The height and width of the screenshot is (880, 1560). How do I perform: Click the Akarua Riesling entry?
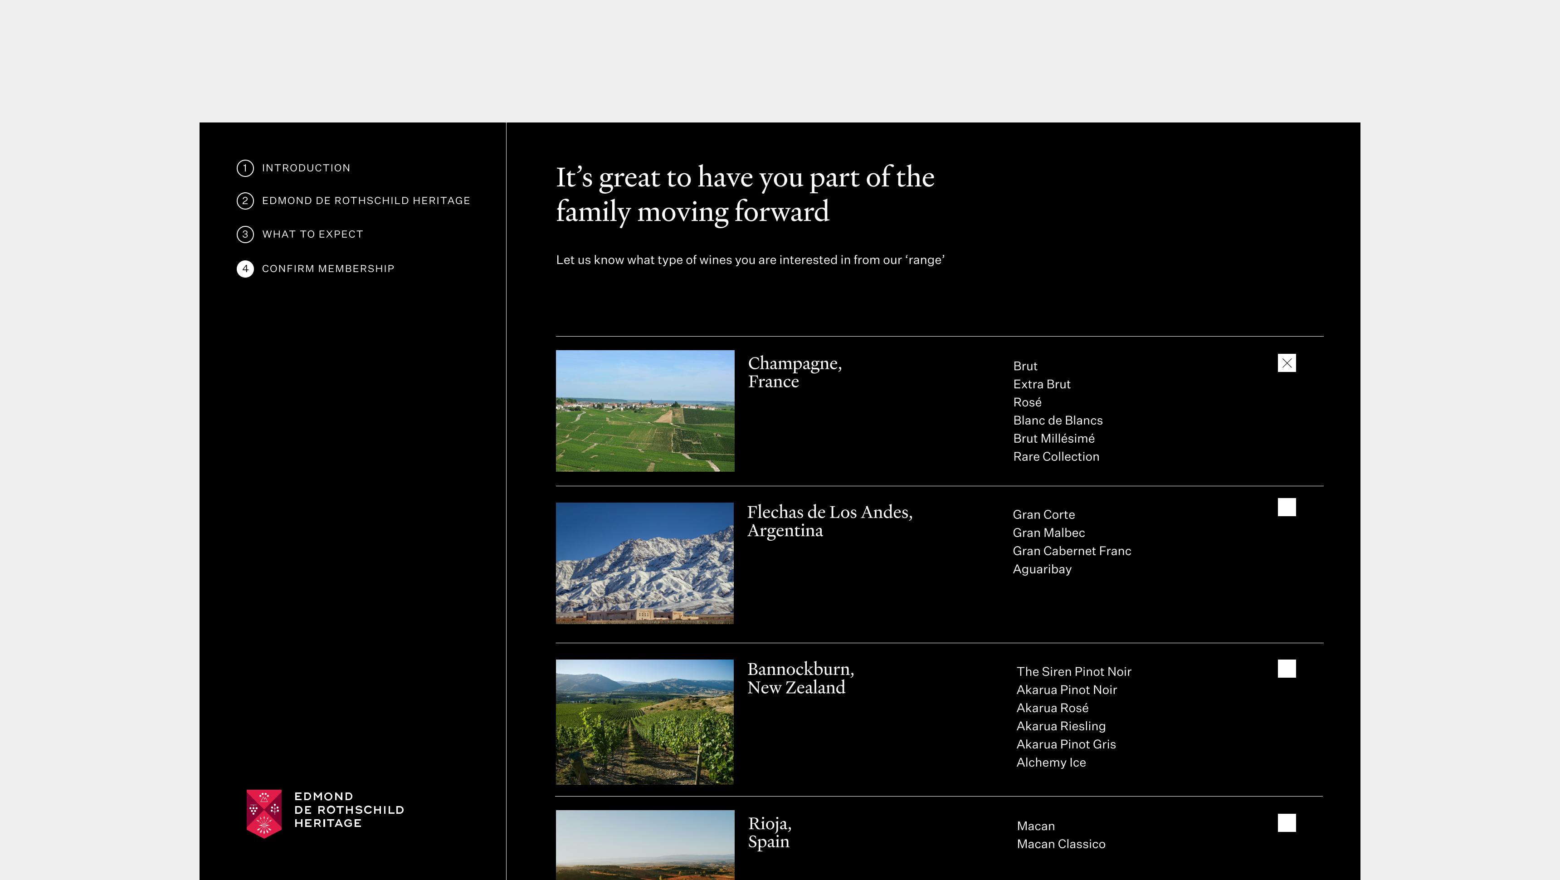tap(1061, 726)
